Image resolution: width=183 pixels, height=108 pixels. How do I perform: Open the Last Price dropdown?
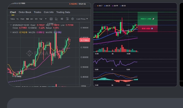[82, 19]
